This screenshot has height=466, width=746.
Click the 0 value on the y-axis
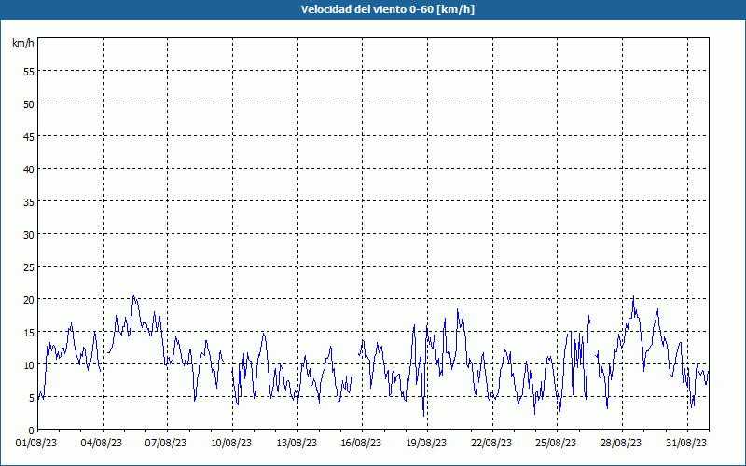click(32, 431)
